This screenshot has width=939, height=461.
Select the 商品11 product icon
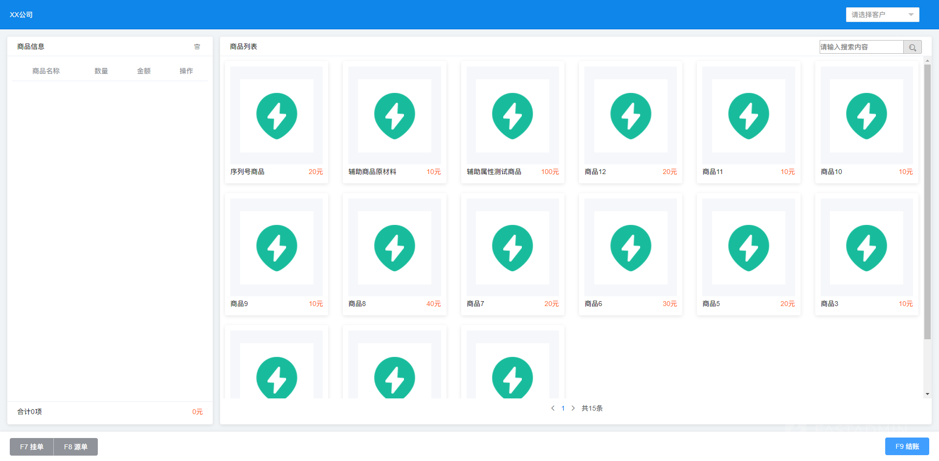pyautogui.click(x=748, y=116)
